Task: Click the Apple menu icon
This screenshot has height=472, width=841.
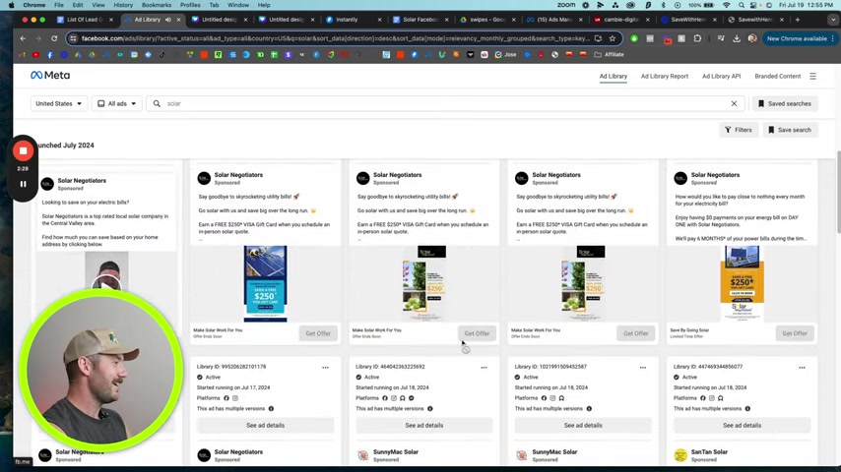Action: pyautogui.click(x=11, y=5)
